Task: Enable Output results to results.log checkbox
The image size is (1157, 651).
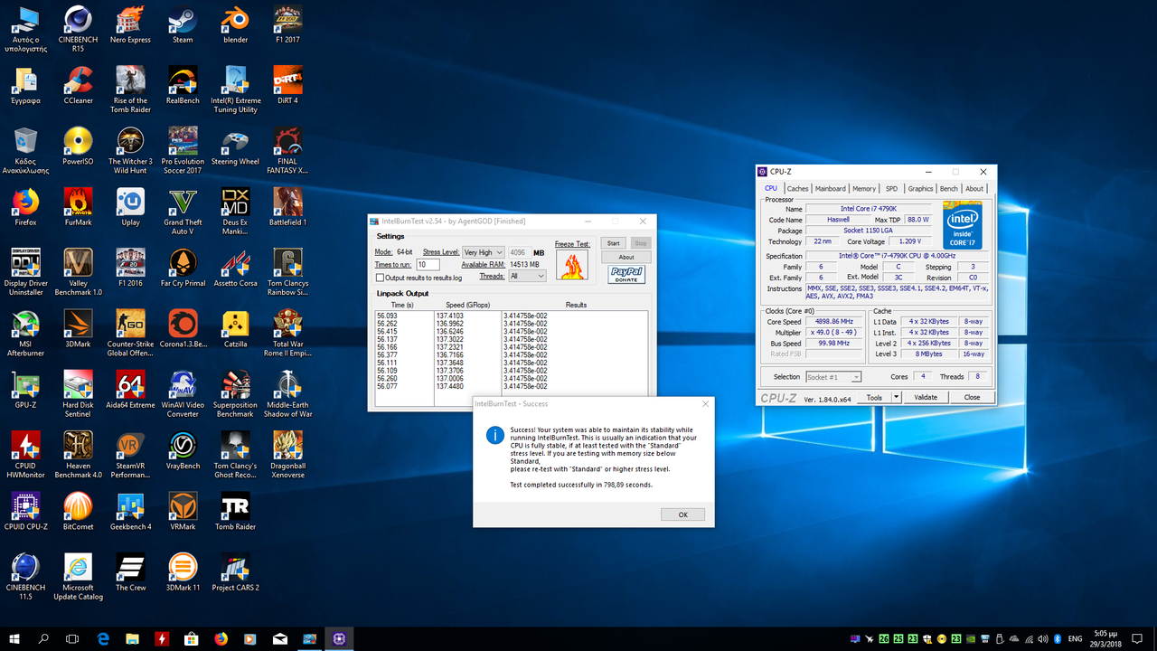Action: pos(380,278)
